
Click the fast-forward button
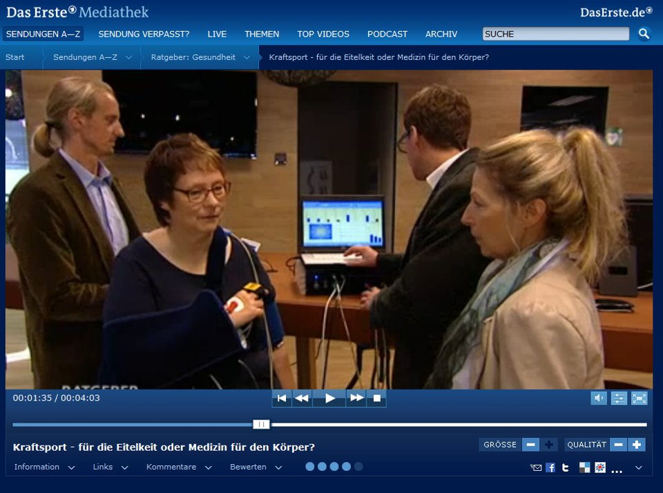click(x=356, y=398)
